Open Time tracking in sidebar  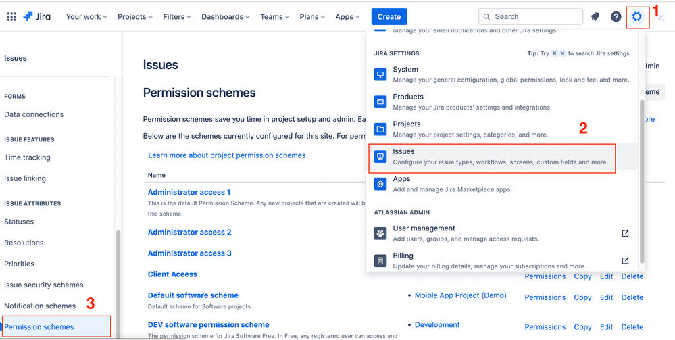point(27,157)
